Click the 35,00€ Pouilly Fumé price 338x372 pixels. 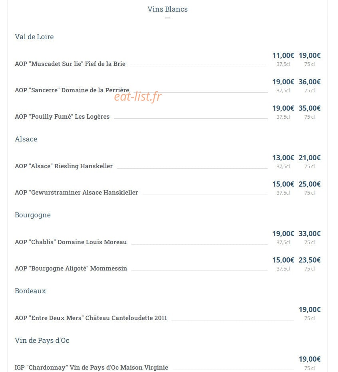click(x=309, y=108)
